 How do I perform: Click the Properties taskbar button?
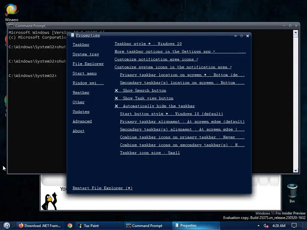196,226
